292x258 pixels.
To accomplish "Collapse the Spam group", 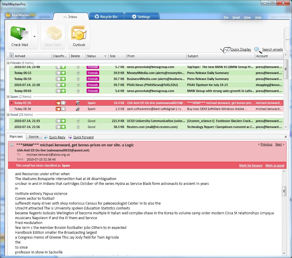I will tap(8, 97).
